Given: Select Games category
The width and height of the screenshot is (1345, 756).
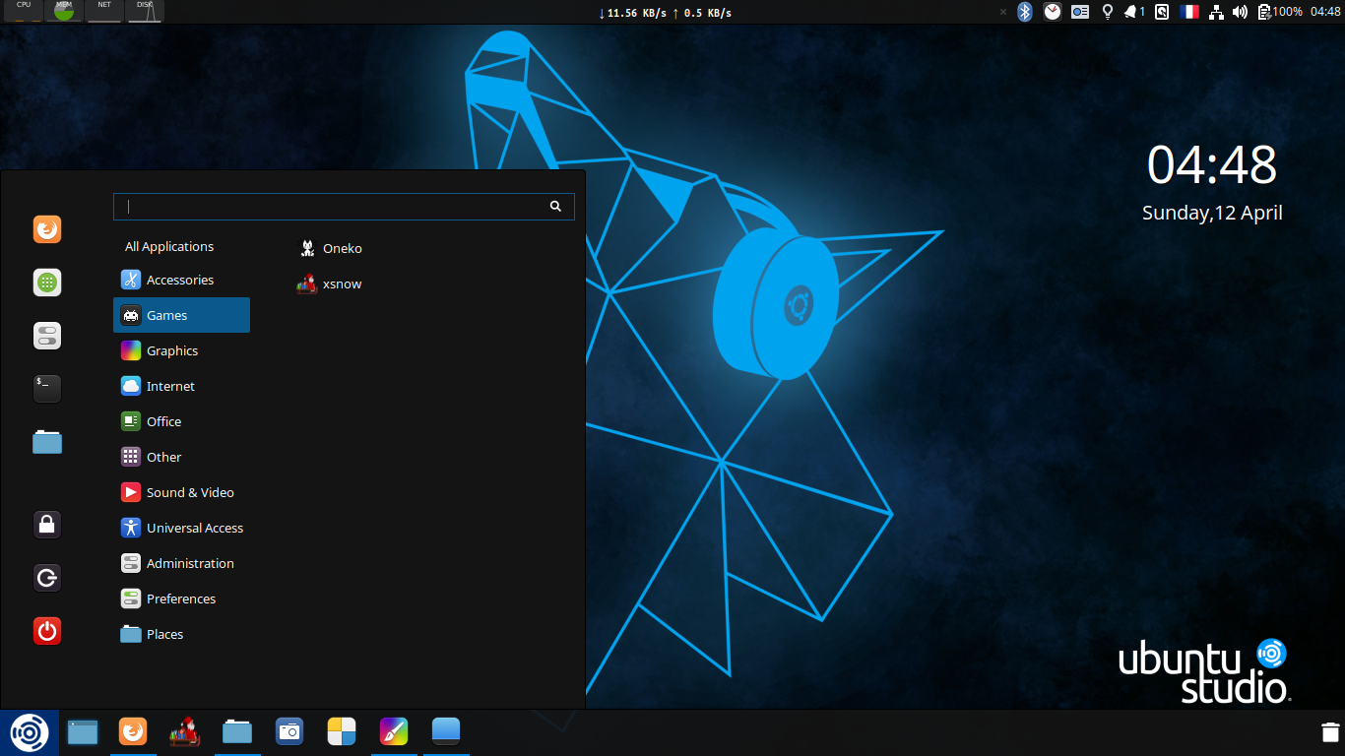Looking at the screenshot, I should pos(181,315).
